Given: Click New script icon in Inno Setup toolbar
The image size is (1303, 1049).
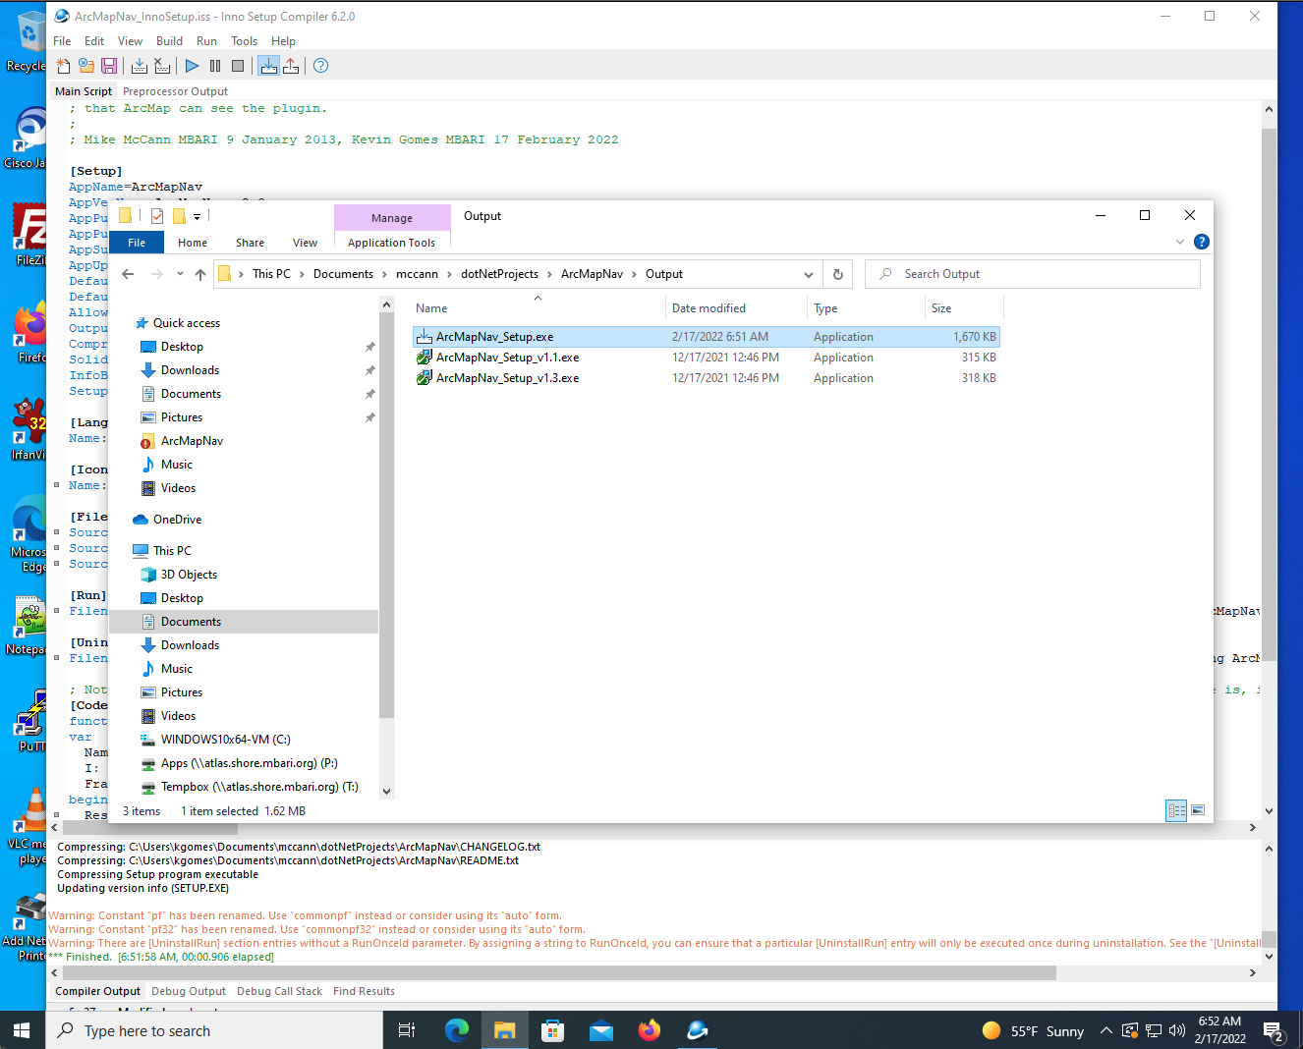Looking at the screenshot, I should (x=63, y=66).
